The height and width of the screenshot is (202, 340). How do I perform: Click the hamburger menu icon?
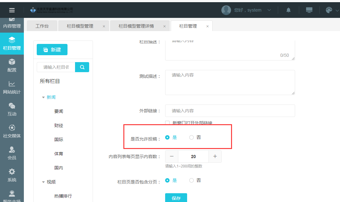(12, 10)
